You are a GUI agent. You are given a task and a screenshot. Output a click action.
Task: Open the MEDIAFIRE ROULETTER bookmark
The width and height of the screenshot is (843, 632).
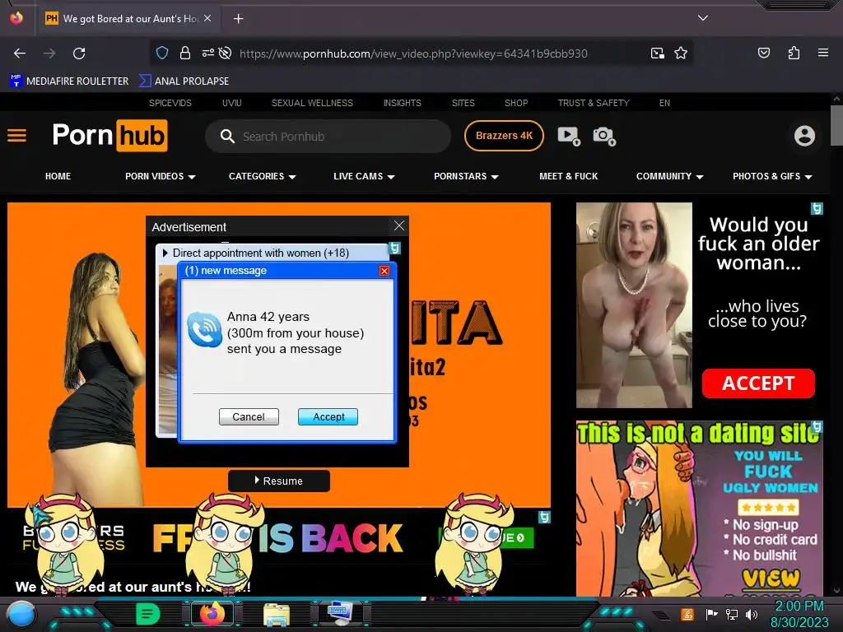[x=69, y=81]
